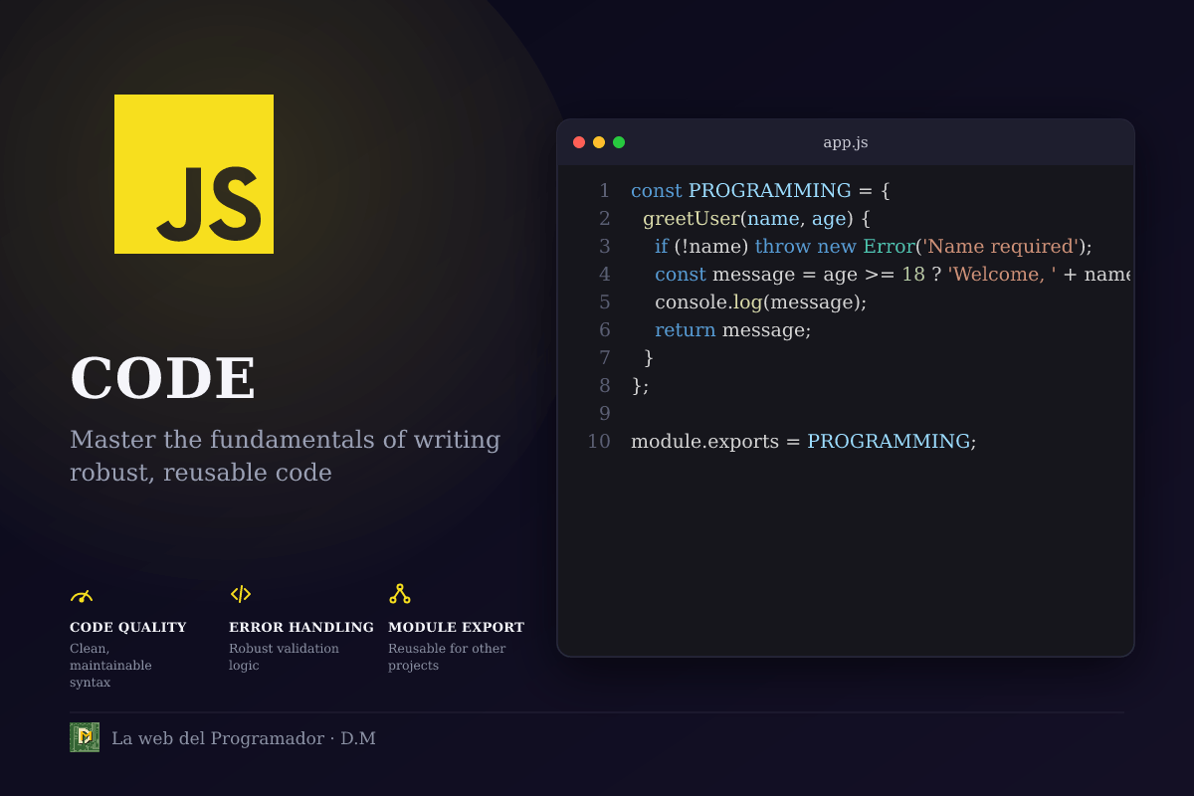Click the closing '}' brace on line 7
1194x796 pixels.
(x=649, y=357)
